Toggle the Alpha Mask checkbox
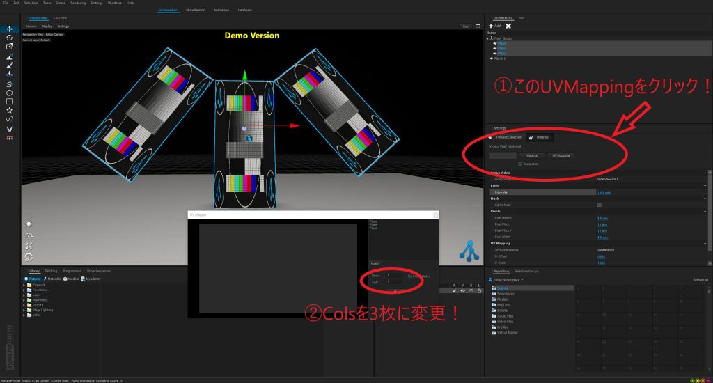 coord(599,205)
